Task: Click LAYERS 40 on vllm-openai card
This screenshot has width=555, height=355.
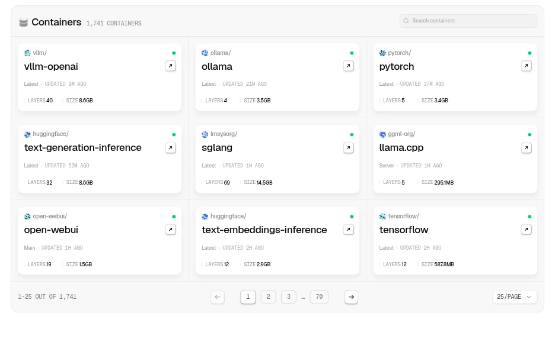Action: point(40,101)
